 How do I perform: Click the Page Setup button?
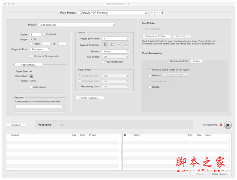[x=29, y=65]
